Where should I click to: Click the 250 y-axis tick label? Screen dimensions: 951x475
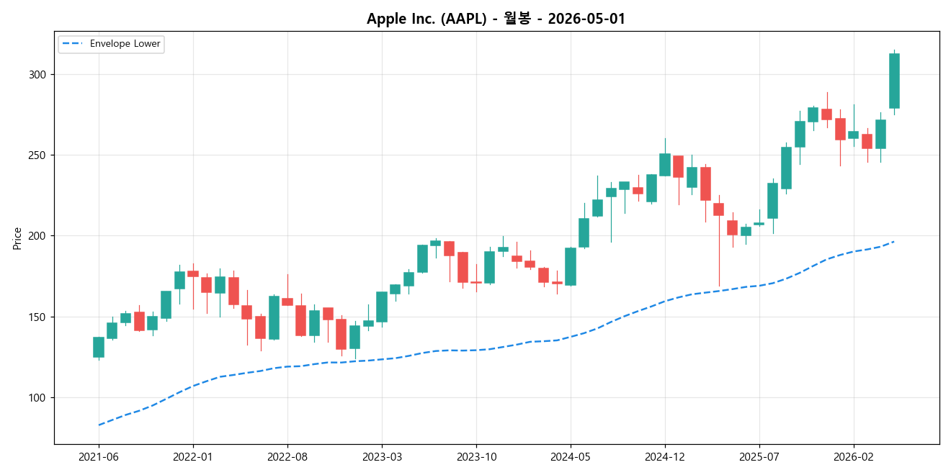[39, 155]
